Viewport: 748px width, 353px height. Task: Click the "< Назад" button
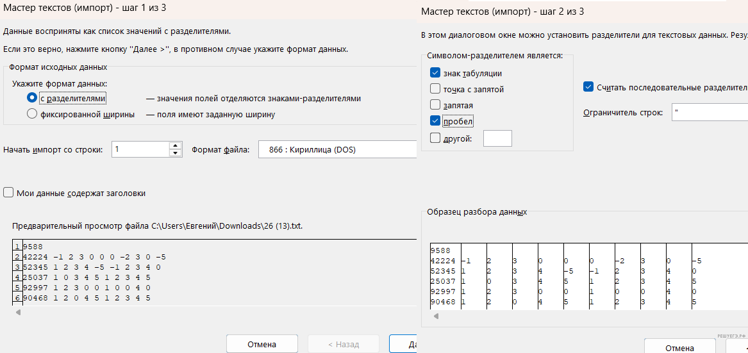pos(344,344)
